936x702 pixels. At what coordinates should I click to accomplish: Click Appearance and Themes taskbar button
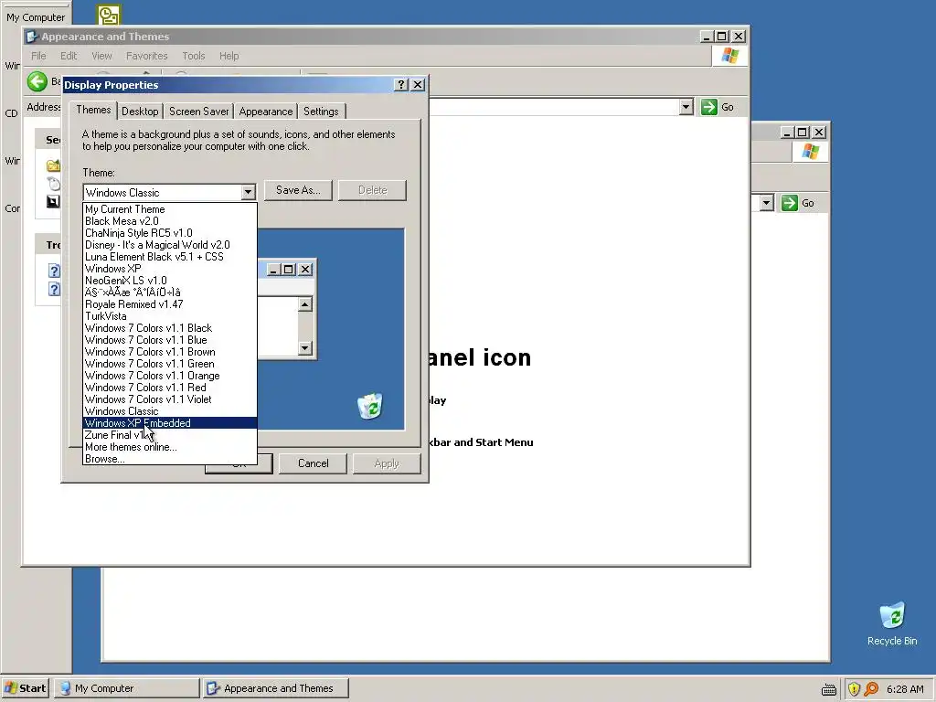pos(275,688)
